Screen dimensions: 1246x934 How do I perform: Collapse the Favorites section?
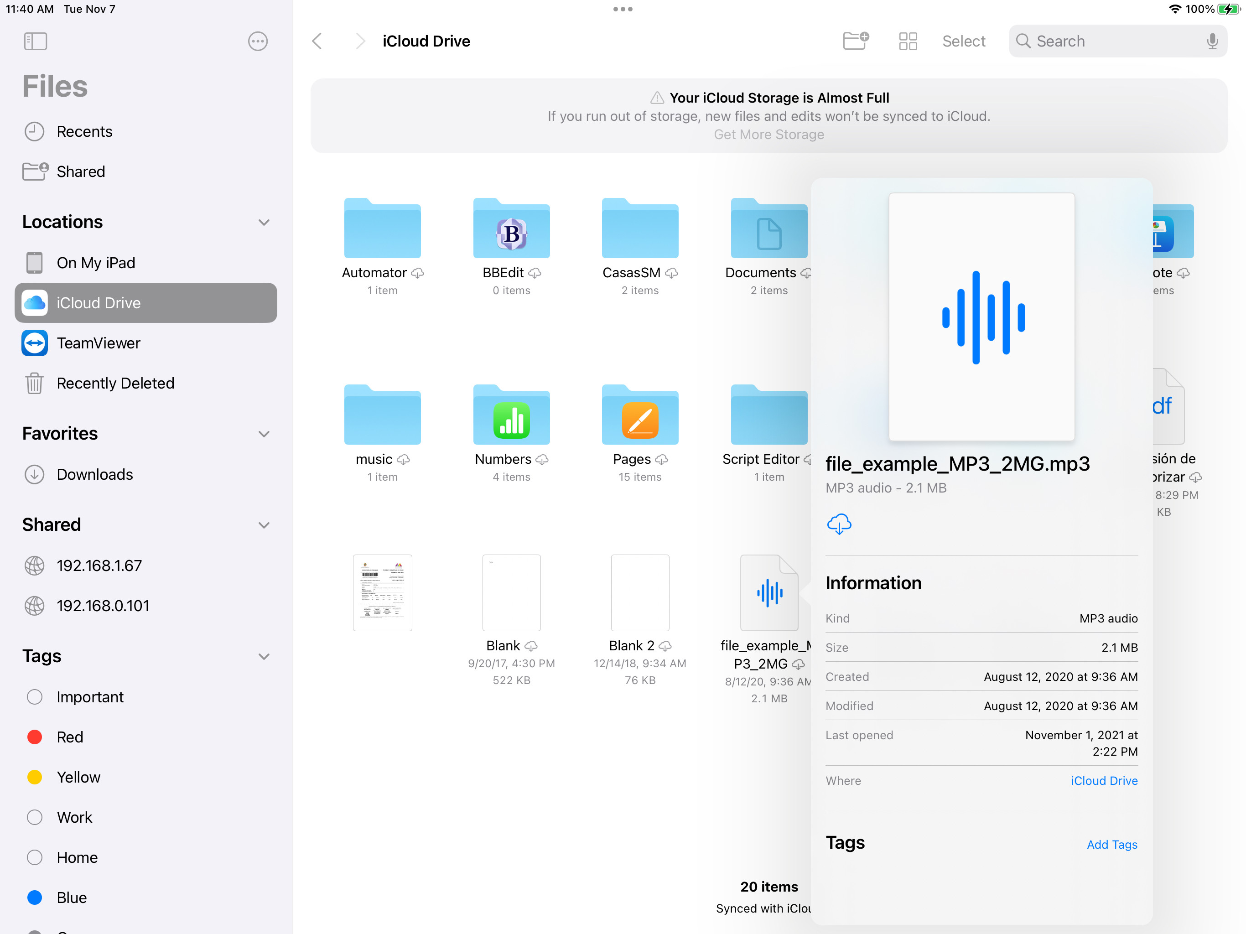click(x=264, y=434)
